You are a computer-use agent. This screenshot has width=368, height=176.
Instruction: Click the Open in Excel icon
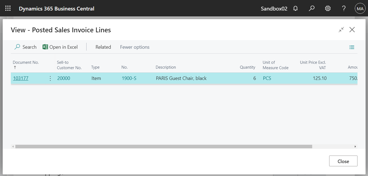click(x=45, y=47)
